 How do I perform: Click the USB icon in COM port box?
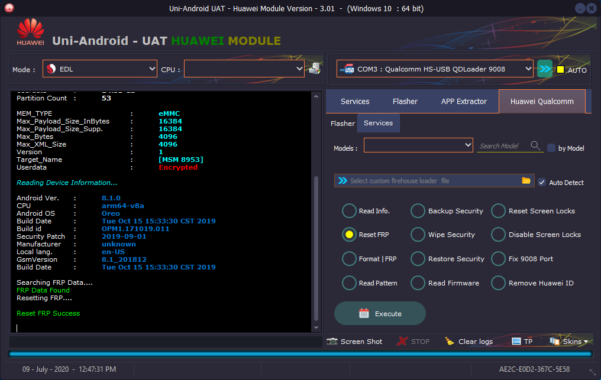click(x=347, y=69)
